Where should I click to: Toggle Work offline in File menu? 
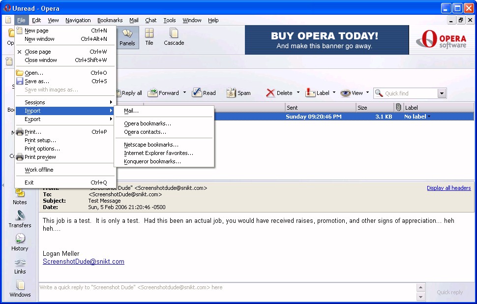39,170
